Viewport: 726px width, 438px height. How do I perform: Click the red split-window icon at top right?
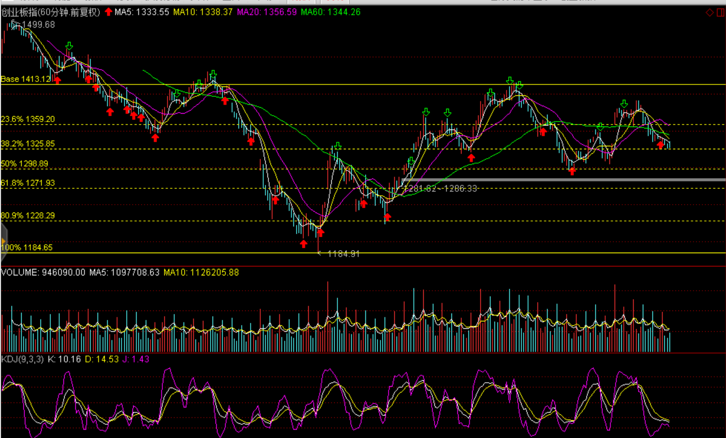coord(721,12)
